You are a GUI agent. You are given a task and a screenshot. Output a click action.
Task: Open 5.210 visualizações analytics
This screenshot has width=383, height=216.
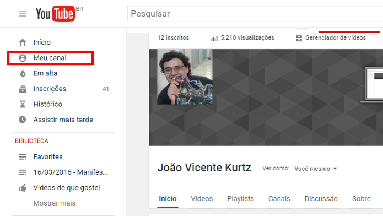coord(247,38)
